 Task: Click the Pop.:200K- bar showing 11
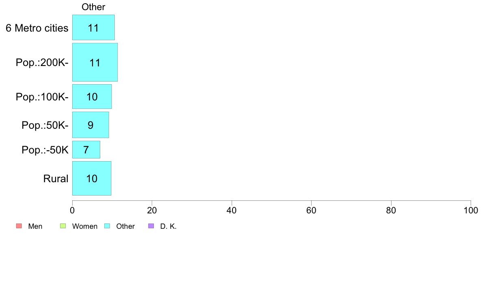coord(95,62)
